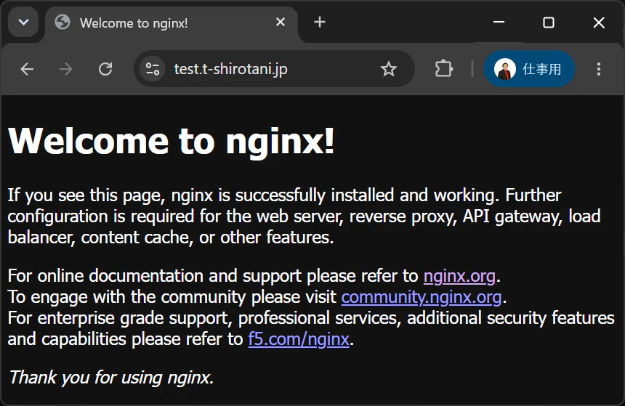Open the Extensions puzzle icon
The image size is (625, 406).
[443, 68]
